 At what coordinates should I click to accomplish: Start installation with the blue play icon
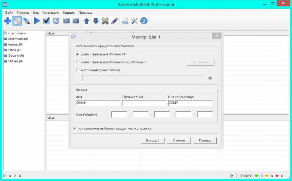coord(37,21)
